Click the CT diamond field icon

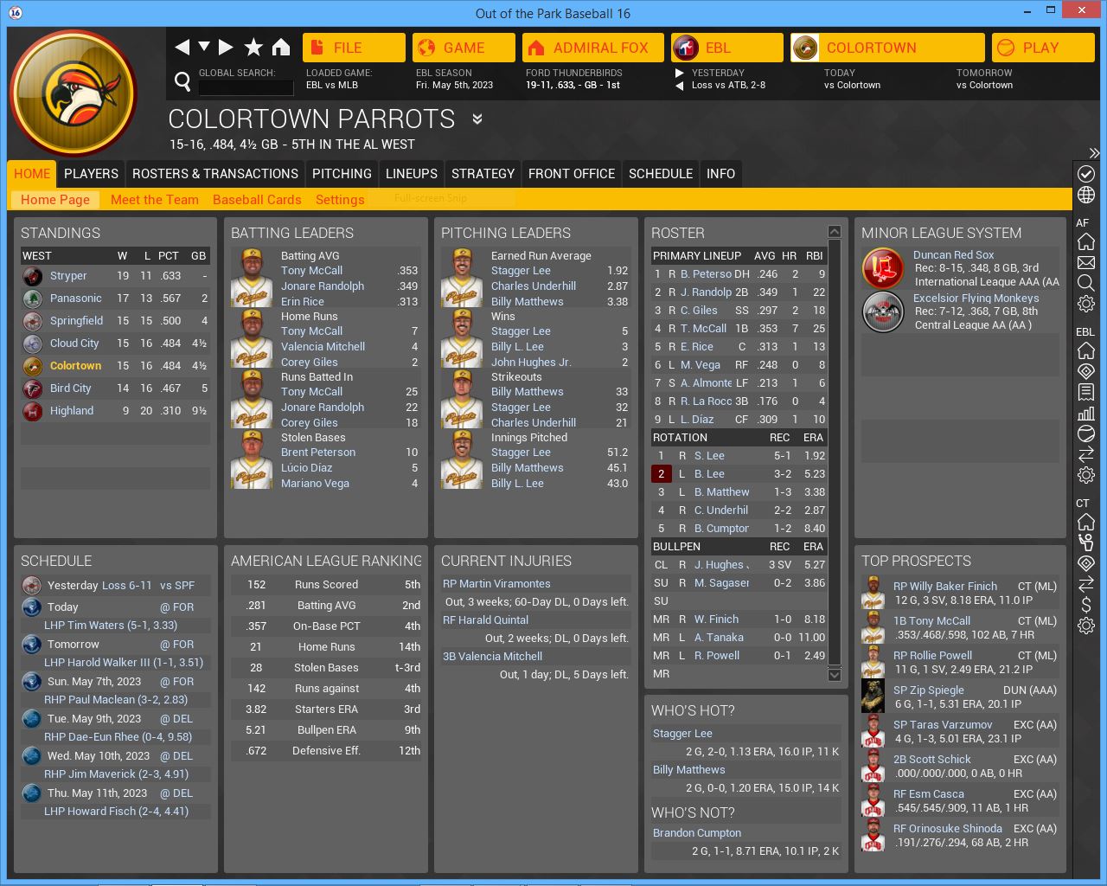click(x=1085, y=563)
